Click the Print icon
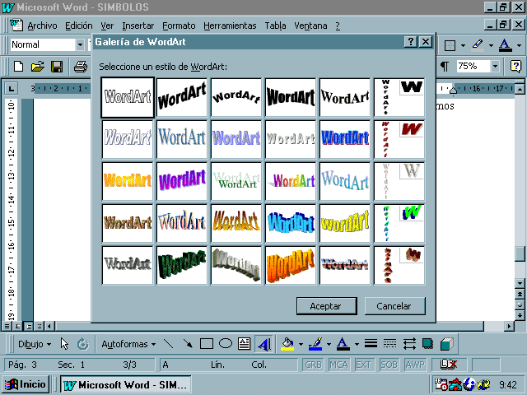This screenshot has width=527, height=395. pyautogui.click(x=81, y=67)
